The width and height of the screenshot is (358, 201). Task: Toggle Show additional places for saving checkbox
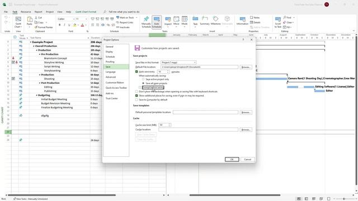click(136, 95)
